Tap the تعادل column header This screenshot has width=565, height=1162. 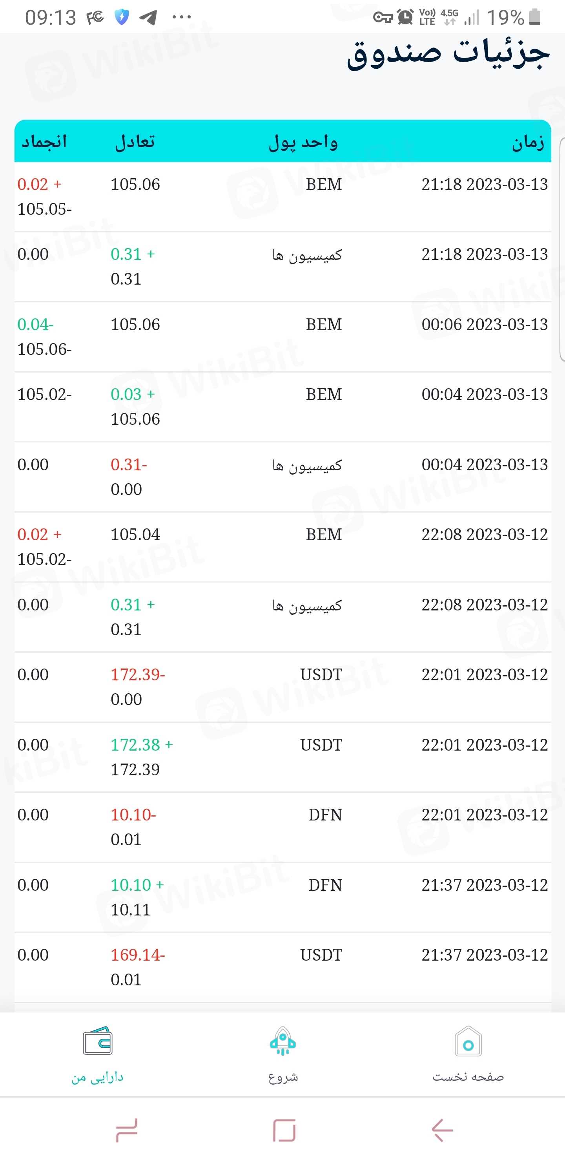(135, 142)
